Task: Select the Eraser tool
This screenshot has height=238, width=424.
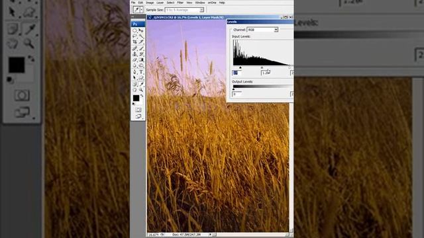Action: tap(134, 59)
